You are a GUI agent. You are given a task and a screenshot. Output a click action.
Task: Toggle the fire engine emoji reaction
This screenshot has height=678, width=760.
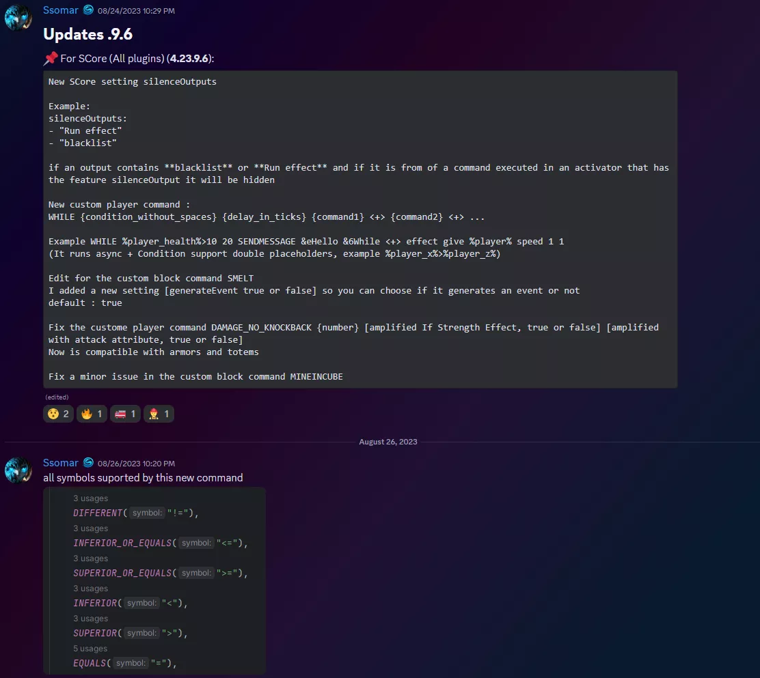(125, 414)
